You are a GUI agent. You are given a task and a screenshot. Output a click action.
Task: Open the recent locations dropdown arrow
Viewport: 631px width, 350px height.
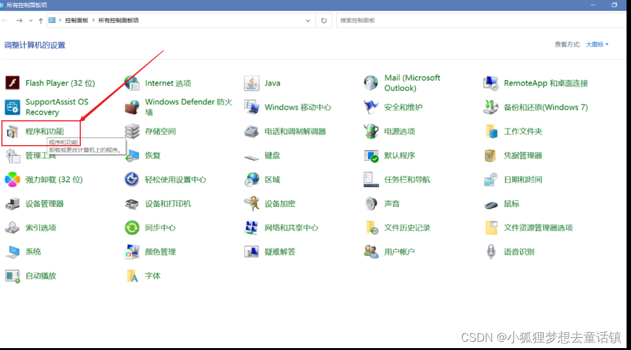coord(31,20)
